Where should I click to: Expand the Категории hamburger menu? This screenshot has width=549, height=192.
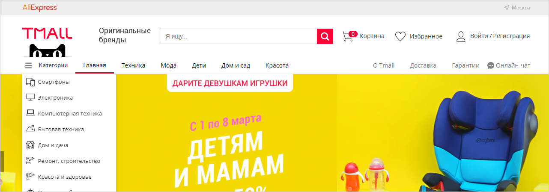coord(29,65)
